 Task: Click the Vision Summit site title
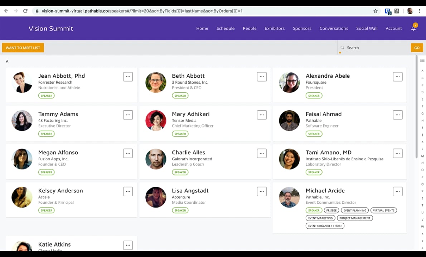click(x=51, y=29)
